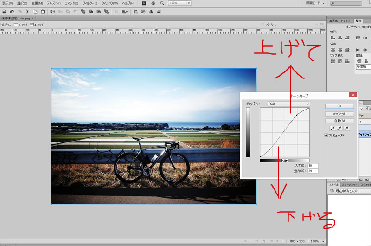Click the distribute vertical centers icon
Screen dimensions: 371x246
point(340,50)
